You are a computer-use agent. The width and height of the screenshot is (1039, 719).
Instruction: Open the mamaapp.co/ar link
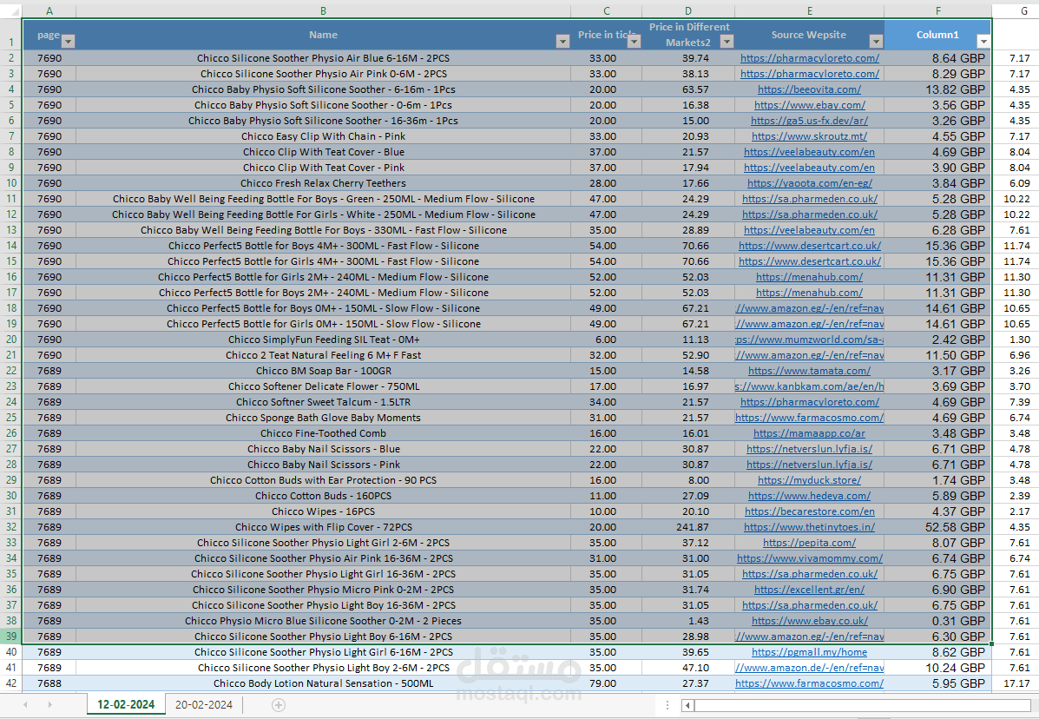810,433
